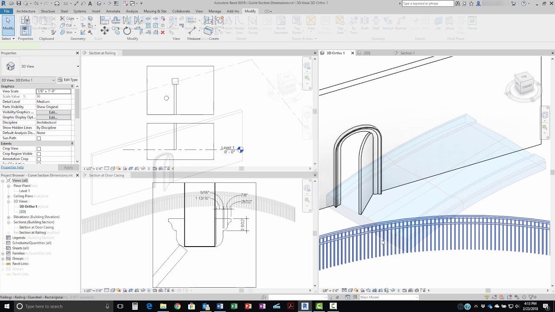
Task: Select Level 1 floor plan in browser
Action: [x=24, y=191]
